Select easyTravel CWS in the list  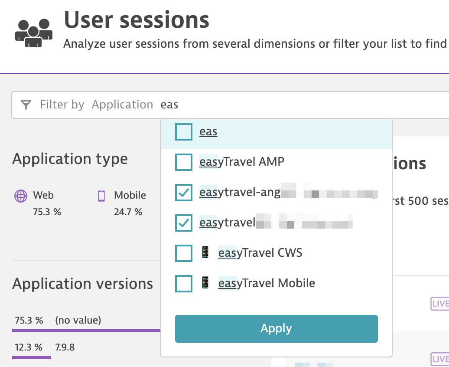260,253
